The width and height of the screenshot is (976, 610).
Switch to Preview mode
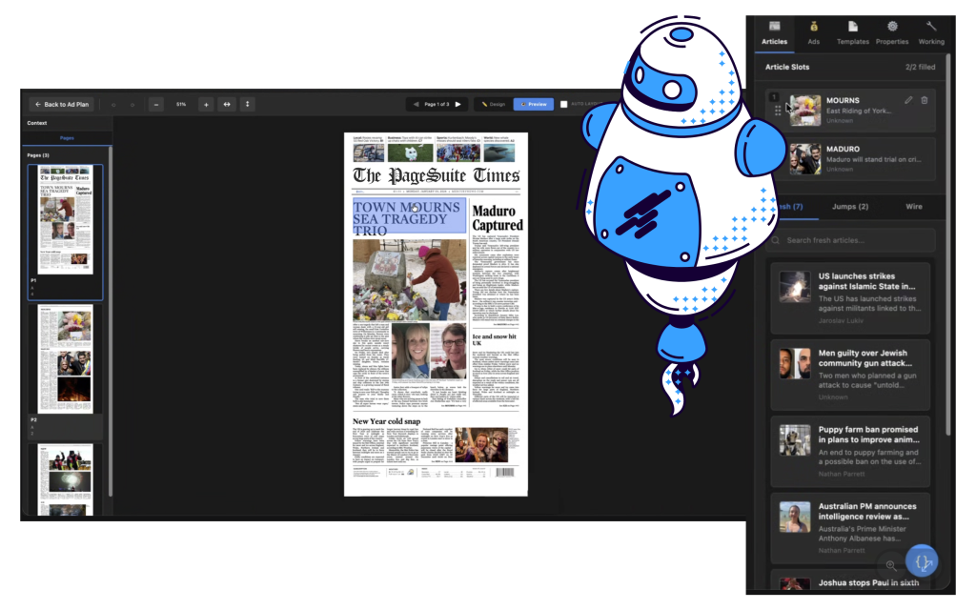click(533, 104)
